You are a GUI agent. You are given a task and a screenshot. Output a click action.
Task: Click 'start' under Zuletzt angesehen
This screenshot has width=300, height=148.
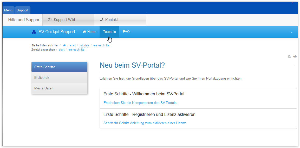coord(62,50)
